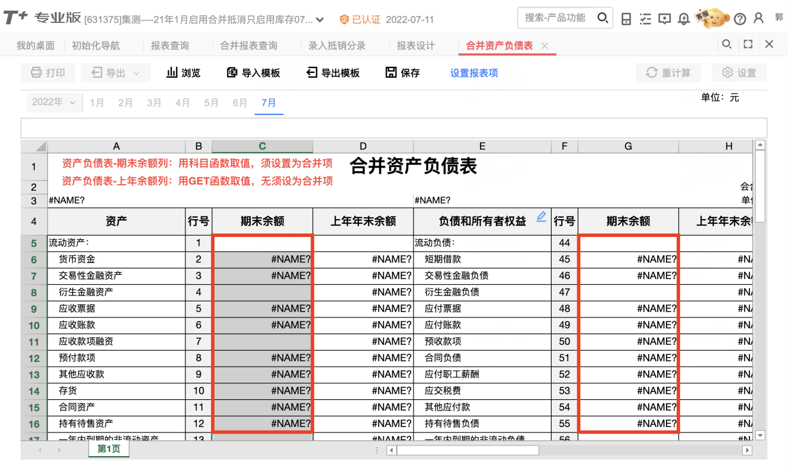Screen dimensions: 788x465
Task: Switch to the 报表设计 tab
Action: click(x=416, y=46)
